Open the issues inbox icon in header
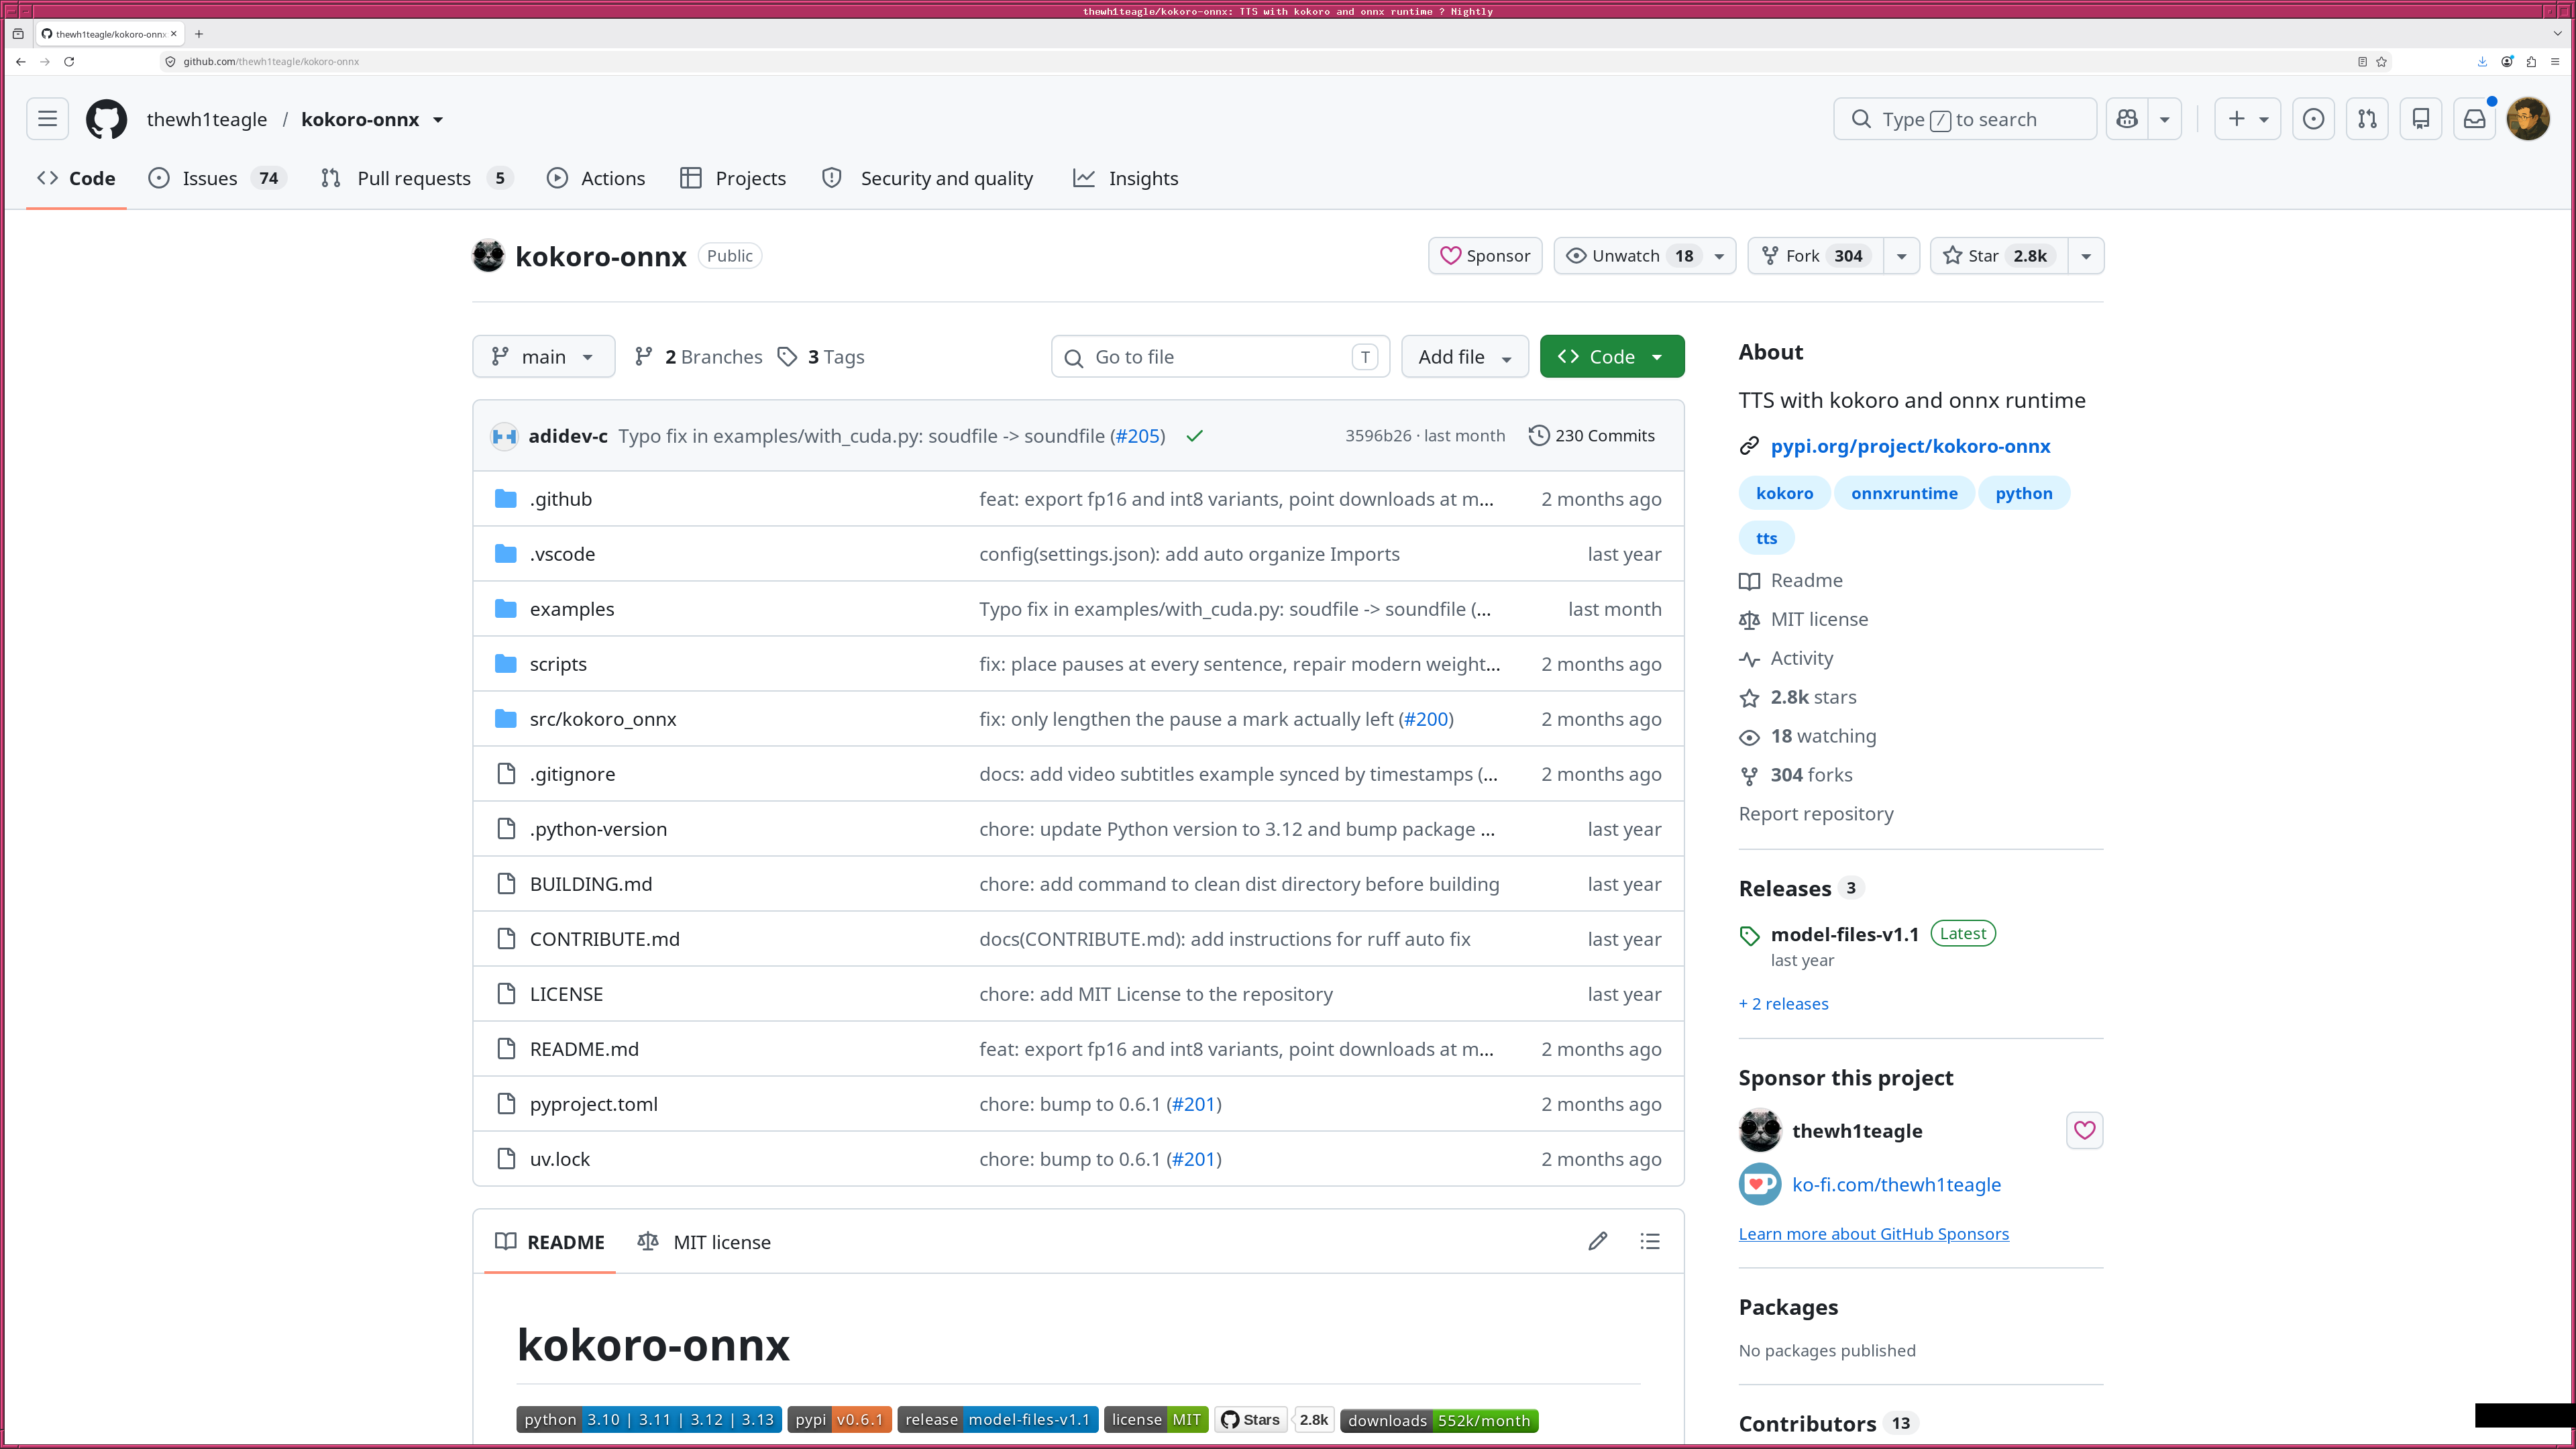Viewport: 2576px width, 1449px height. (x=2313, y=119)
